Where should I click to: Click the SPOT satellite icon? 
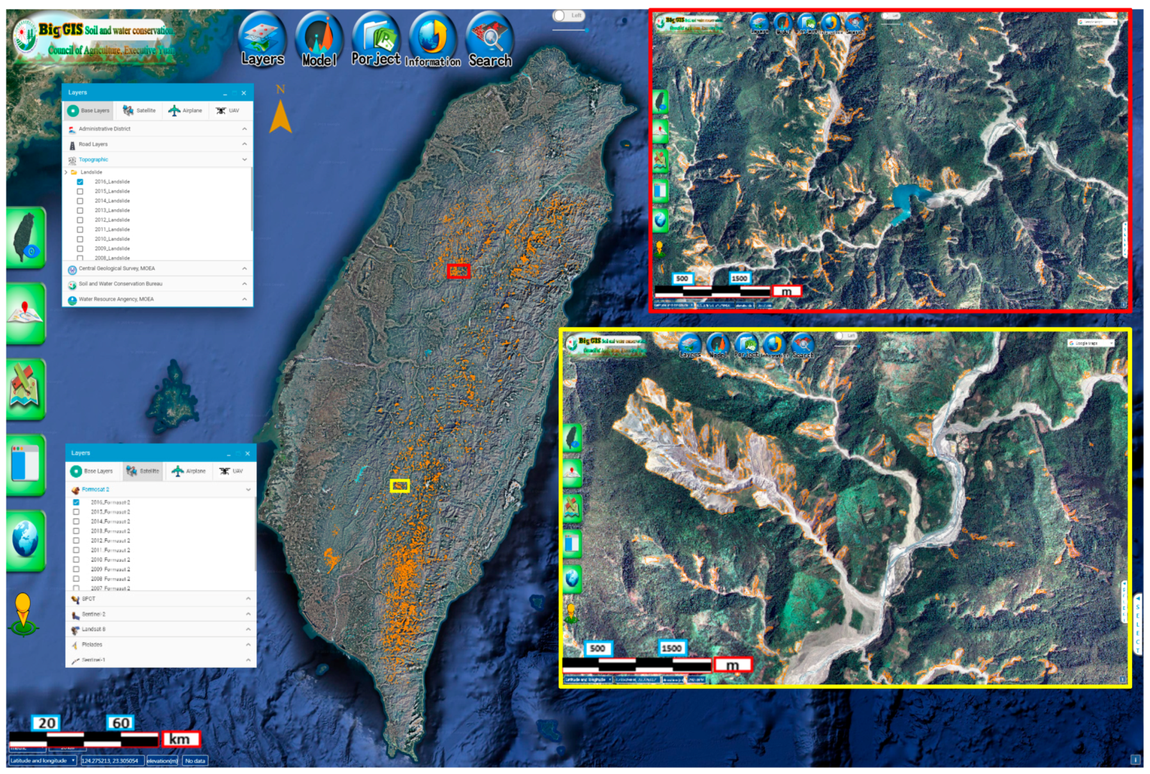pos(75,599)
